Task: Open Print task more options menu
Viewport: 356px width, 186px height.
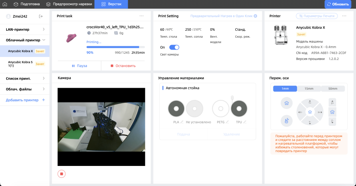Action: (142, 16)
